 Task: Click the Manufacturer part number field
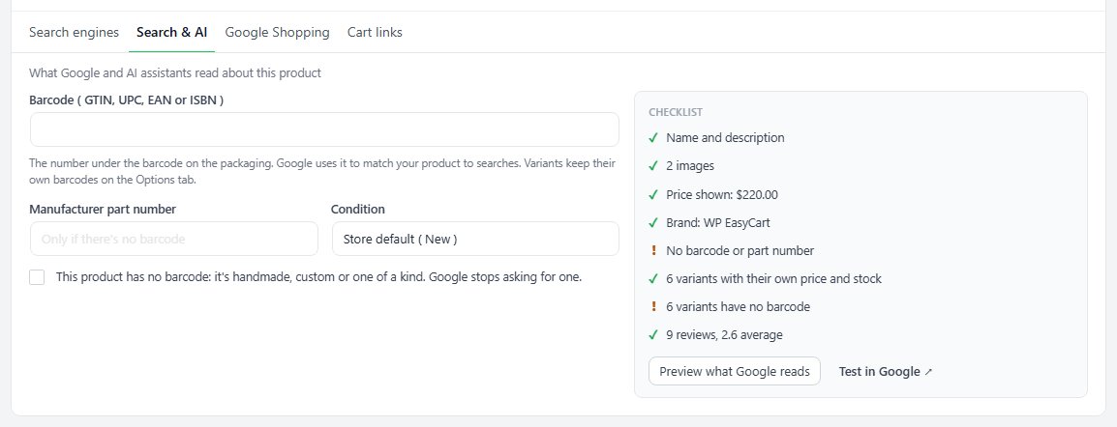(174, 239)
